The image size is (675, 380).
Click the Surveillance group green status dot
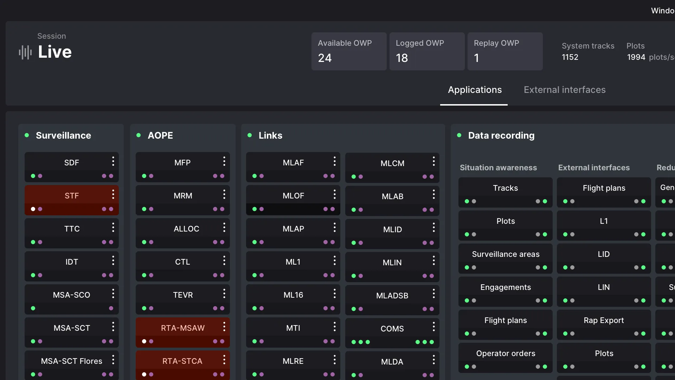tap(27, 135)
